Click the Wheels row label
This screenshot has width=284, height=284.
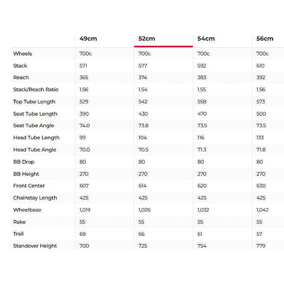[23, 54]
